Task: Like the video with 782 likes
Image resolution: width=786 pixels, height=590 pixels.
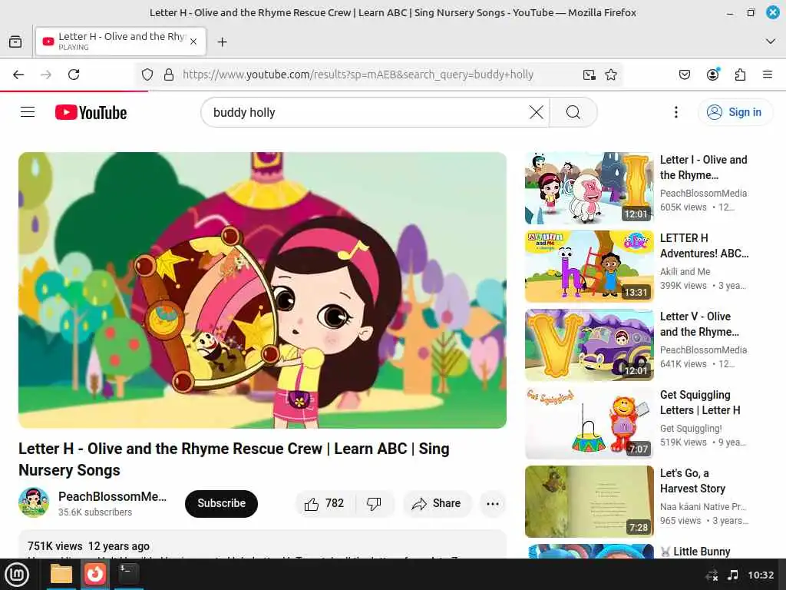Action: pyautogui.click(x=325, y=503)
